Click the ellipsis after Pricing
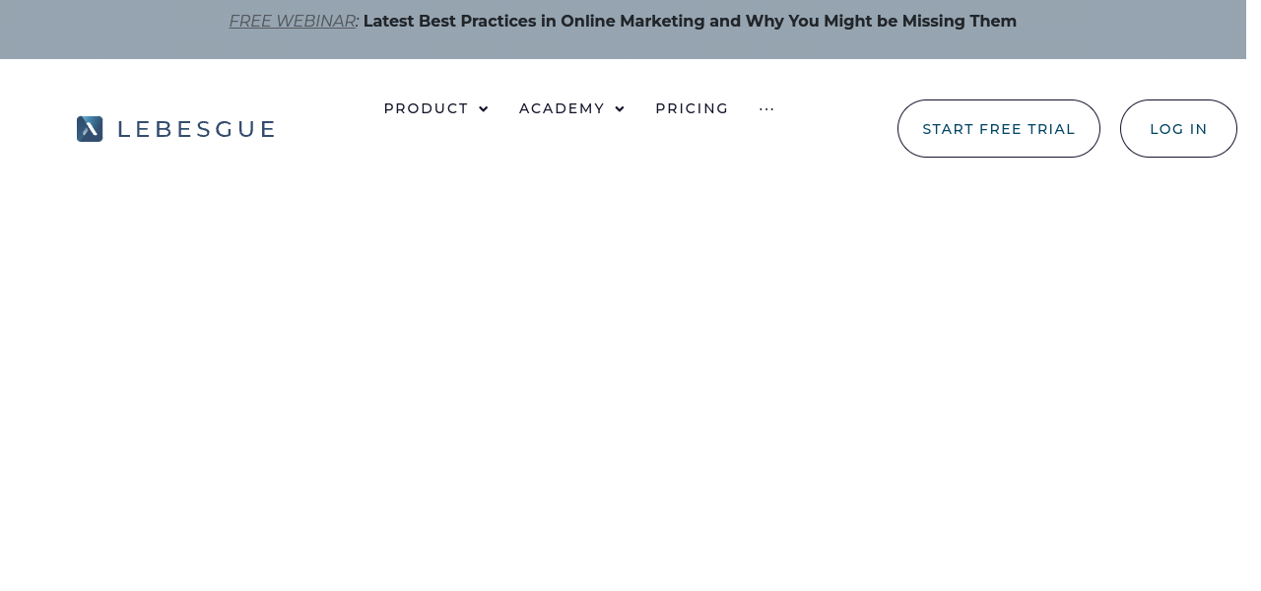The width and height of the screenshot is (1261, 591). tap(766, 109)
